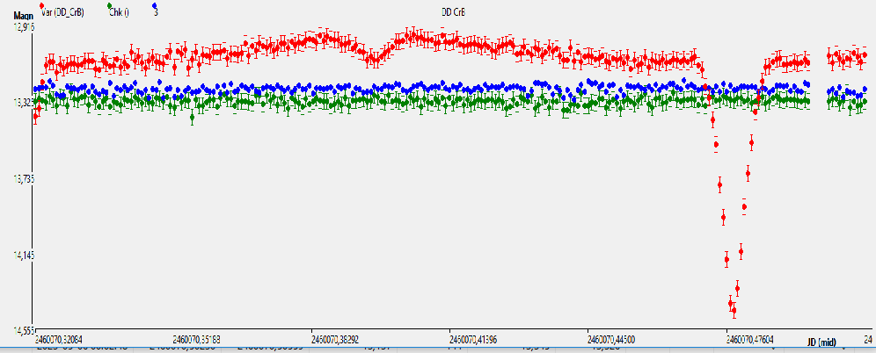Click the Magn axis label
876x353 pixels.
[x=24, y=16]
